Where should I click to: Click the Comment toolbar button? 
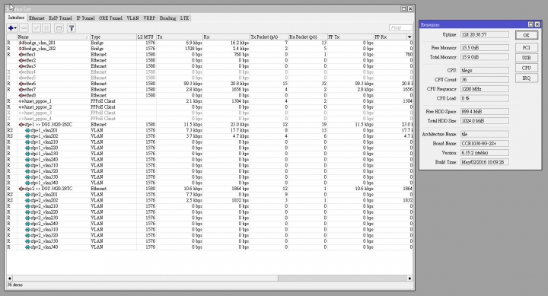(x=59, y=28)
